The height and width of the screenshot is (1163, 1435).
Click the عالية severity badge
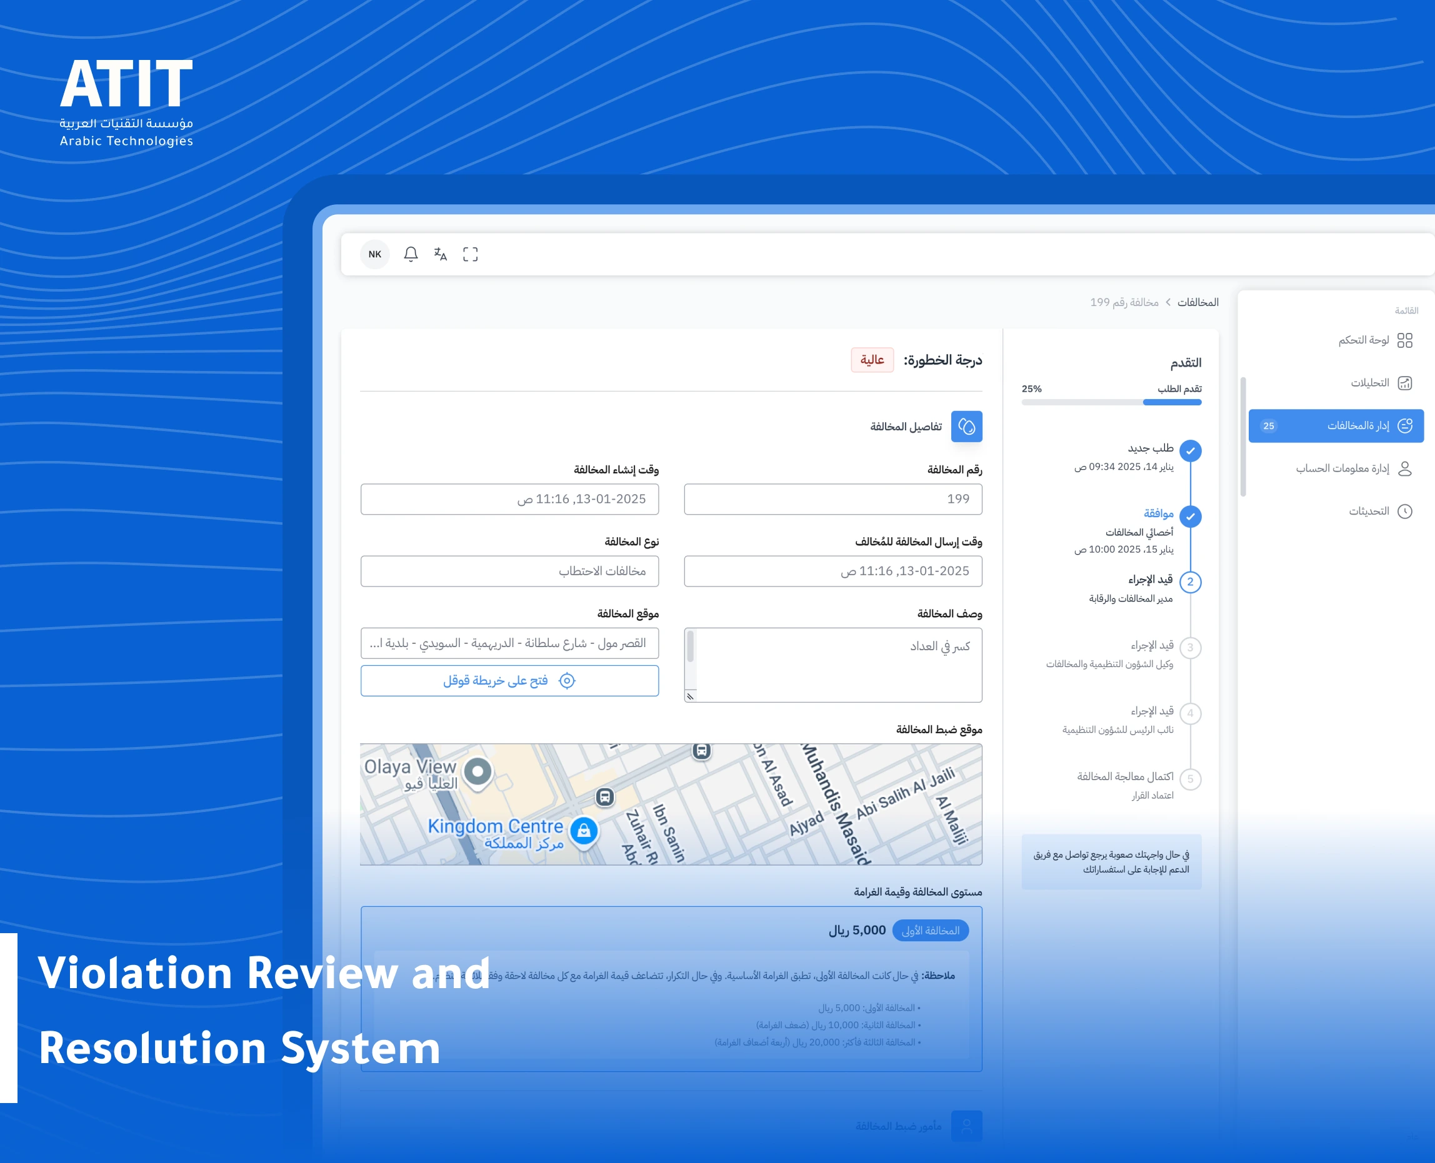pyautogui.click(x=872, y=360)
